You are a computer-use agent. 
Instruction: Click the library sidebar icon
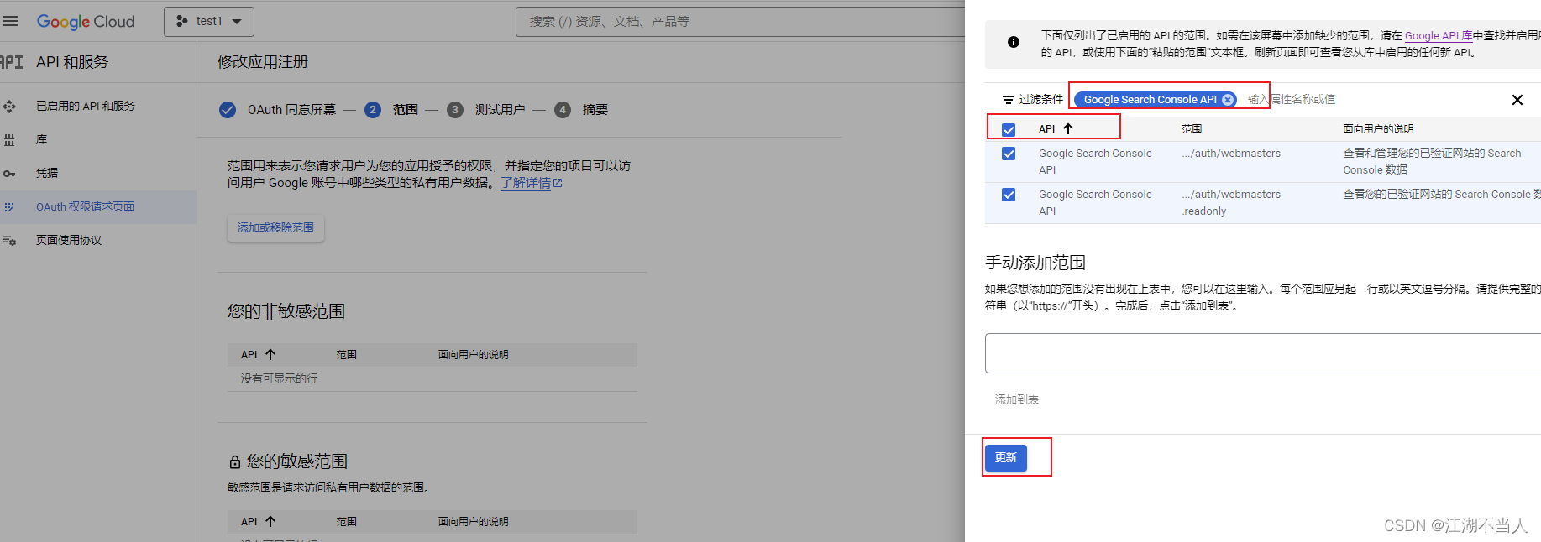pos(9,140)
